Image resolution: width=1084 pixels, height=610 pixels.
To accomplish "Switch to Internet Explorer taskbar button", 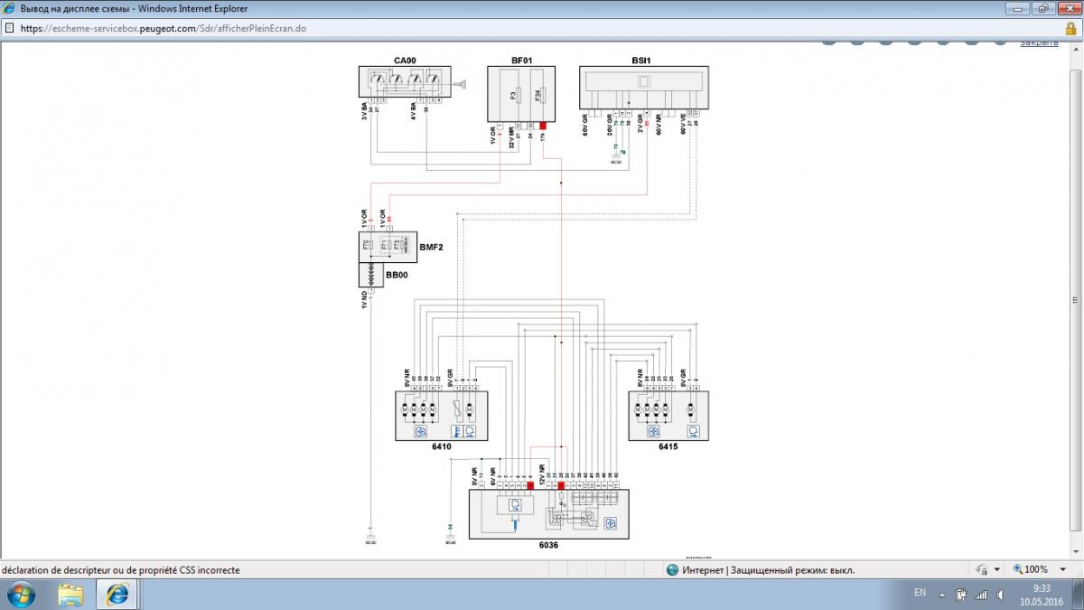I will click(x=117, y=594).
